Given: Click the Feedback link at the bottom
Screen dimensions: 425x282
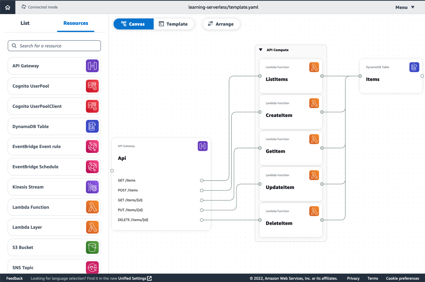Looking at the screenshot, I should (14, 278).
